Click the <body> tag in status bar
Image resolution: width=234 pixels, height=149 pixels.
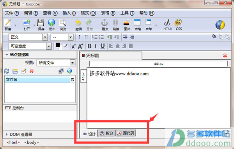pyautogui.click(x=32, y=142)
